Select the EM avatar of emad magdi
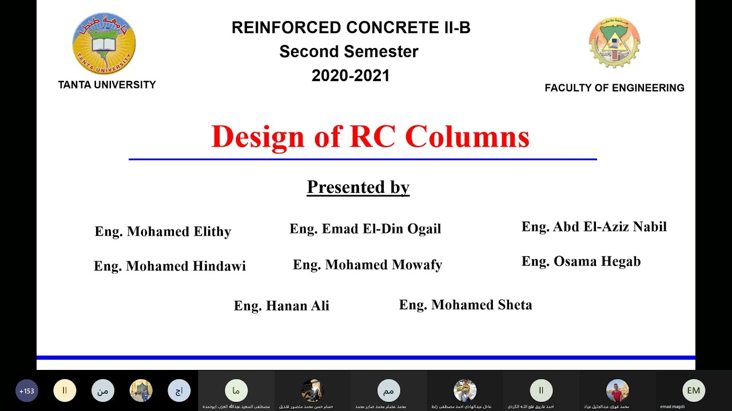This screenshot has width=732, height=411. click(694, 390)
